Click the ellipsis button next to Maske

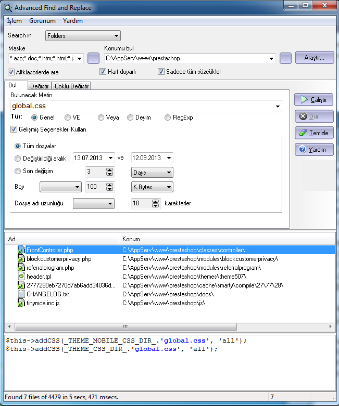click(x=93, y=58)
